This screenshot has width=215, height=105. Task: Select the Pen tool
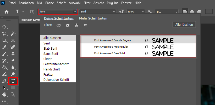click(4, 81)
